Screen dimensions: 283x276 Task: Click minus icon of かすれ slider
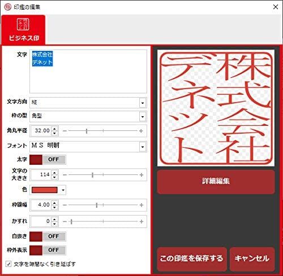[x=65, y=222]
